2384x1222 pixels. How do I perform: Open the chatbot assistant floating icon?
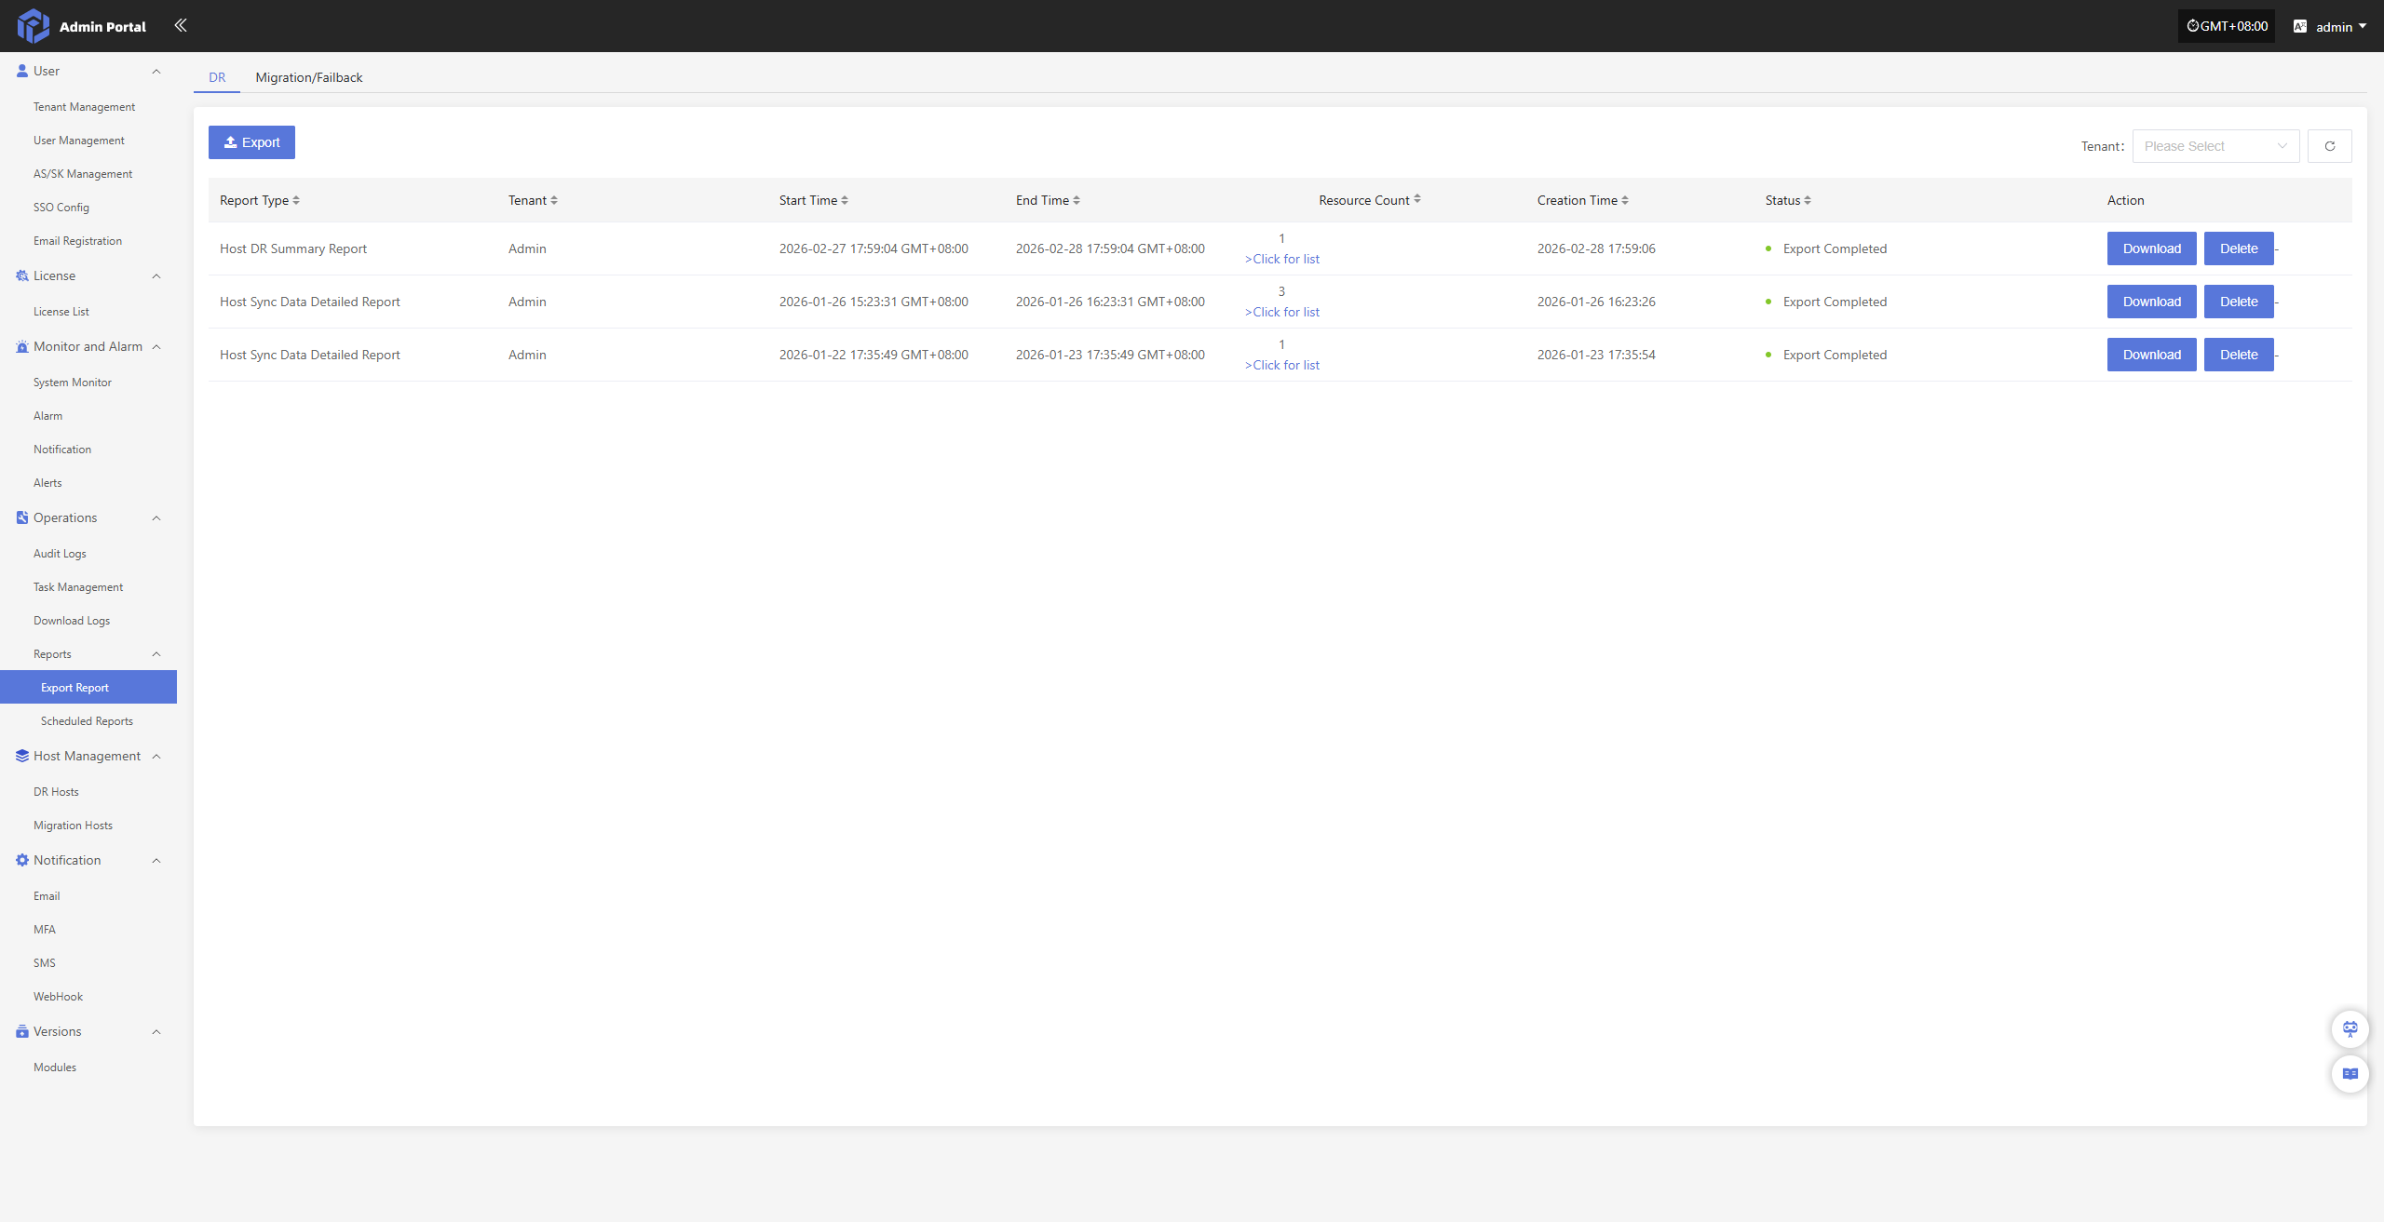(2350, 1028)
